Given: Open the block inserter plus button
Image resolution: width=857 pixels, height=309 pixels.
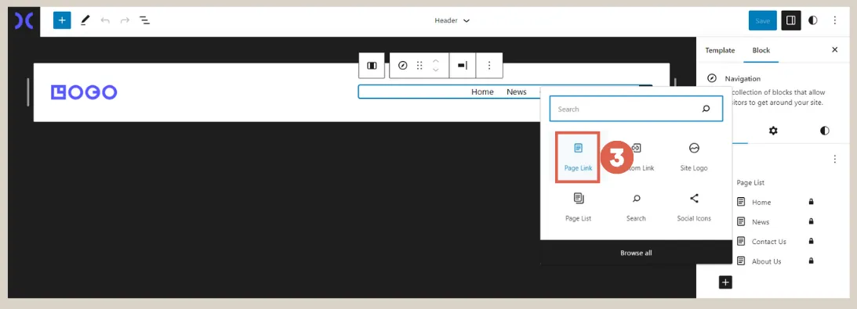Looking at the screenshot, I should point(62,20).
